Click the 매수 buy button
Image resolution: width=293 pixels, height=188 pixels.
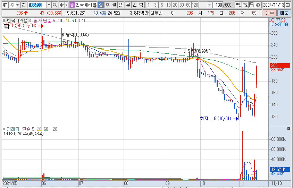(x=269, y=13)
